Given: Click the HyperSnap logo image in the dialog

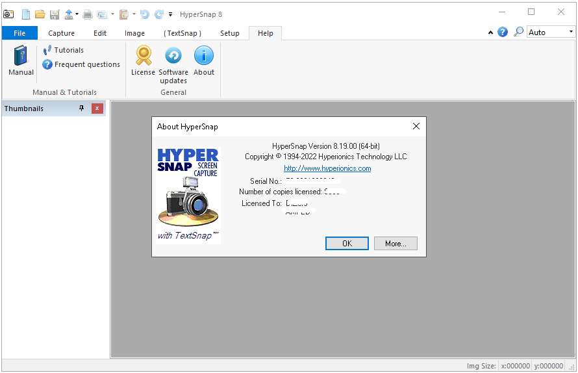Looking at the screenshot, I should click(x=188, y=195).
